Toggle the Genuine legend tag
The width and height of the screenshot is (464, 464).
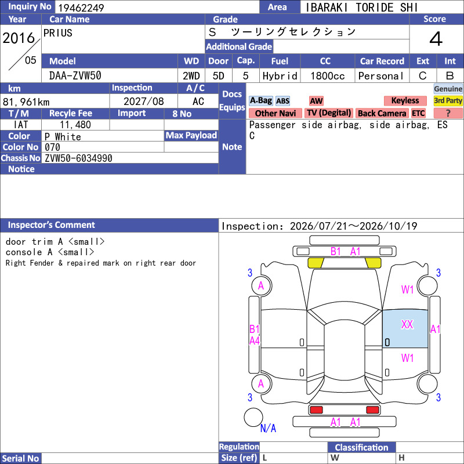(448, 89)
